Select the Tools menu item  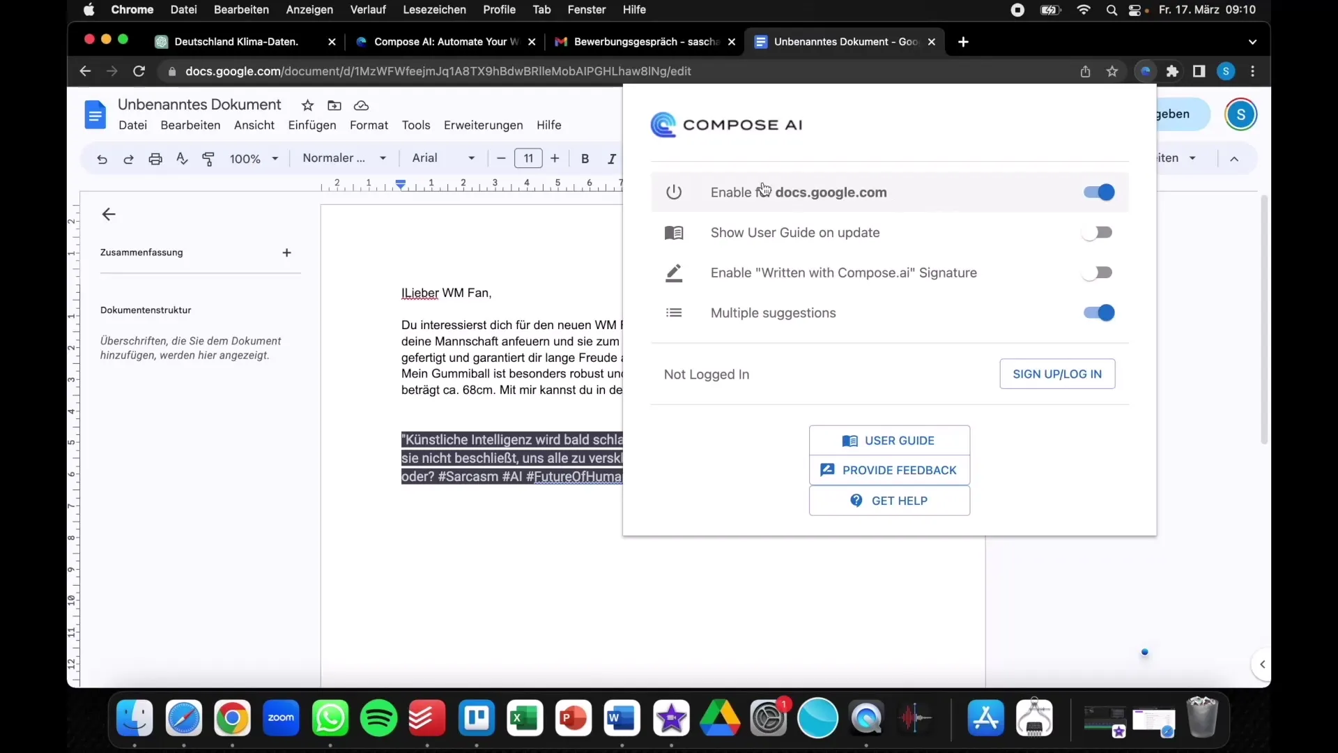tap(416, 125)
